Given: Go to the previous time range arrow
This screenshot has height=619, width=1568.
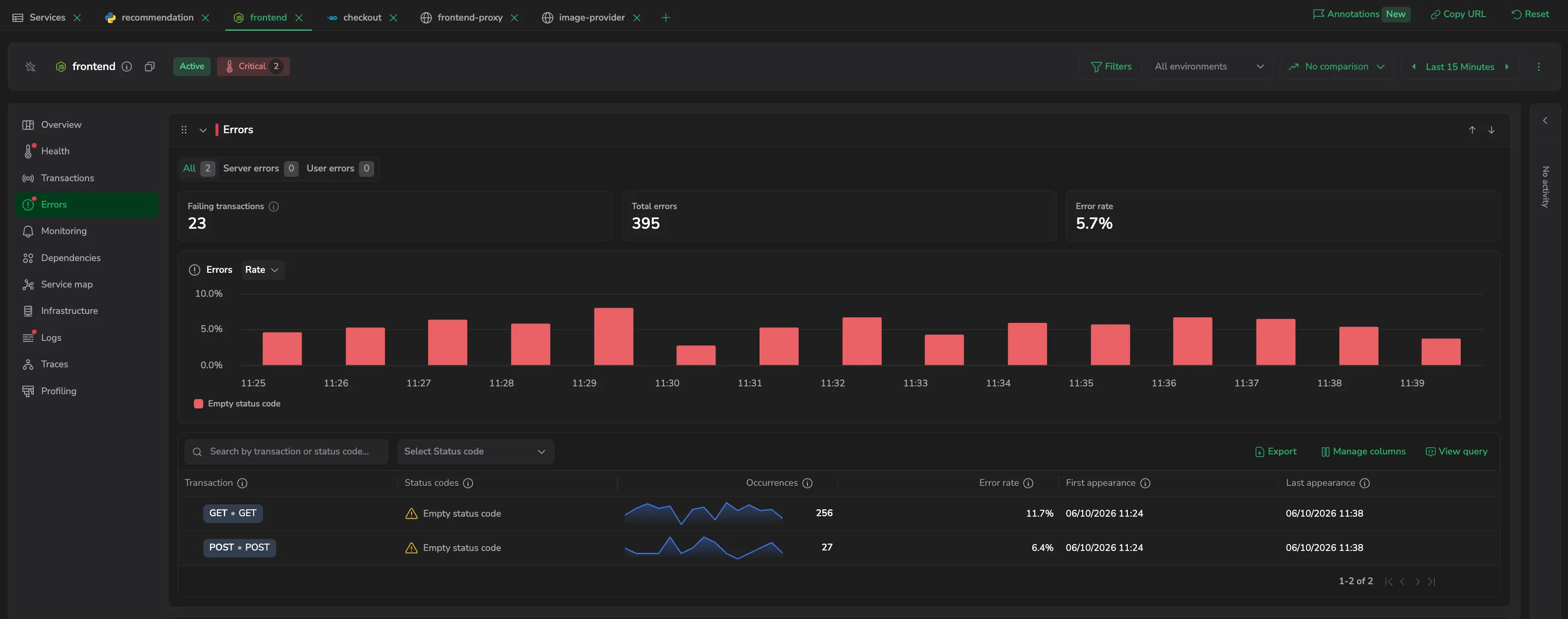Looking at the screenshot, I should pyautogui.click(x=1413, y=66).
